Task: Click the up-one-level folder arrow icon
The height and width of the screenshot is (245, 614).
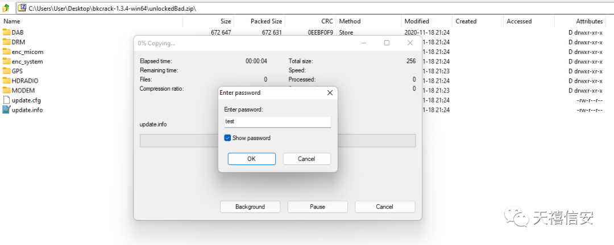Action: (x=6, y=7)
